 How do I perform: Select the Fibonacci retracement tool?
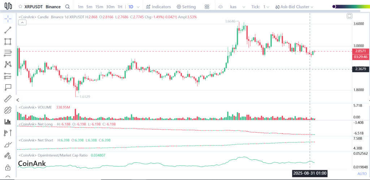pyautogui.click(x=8, y=76)
